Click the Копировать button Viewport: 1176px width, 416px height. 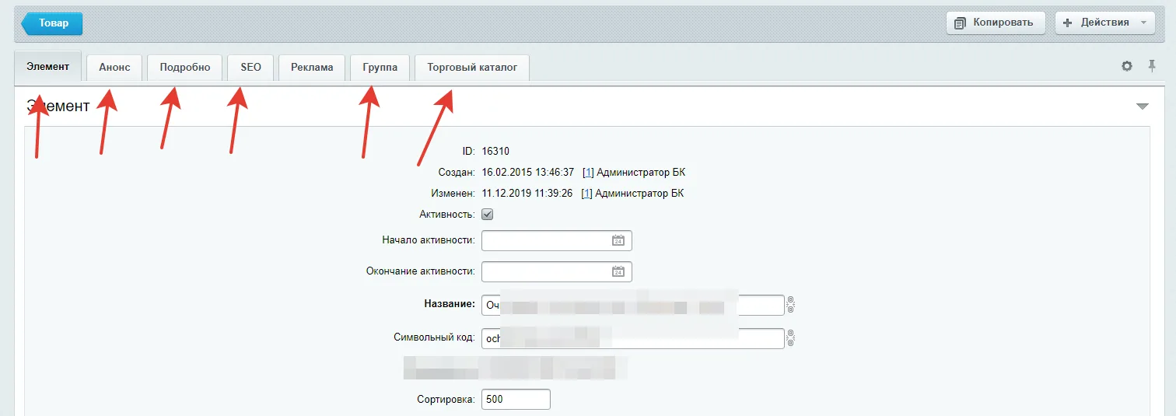(x=996, y=23)
